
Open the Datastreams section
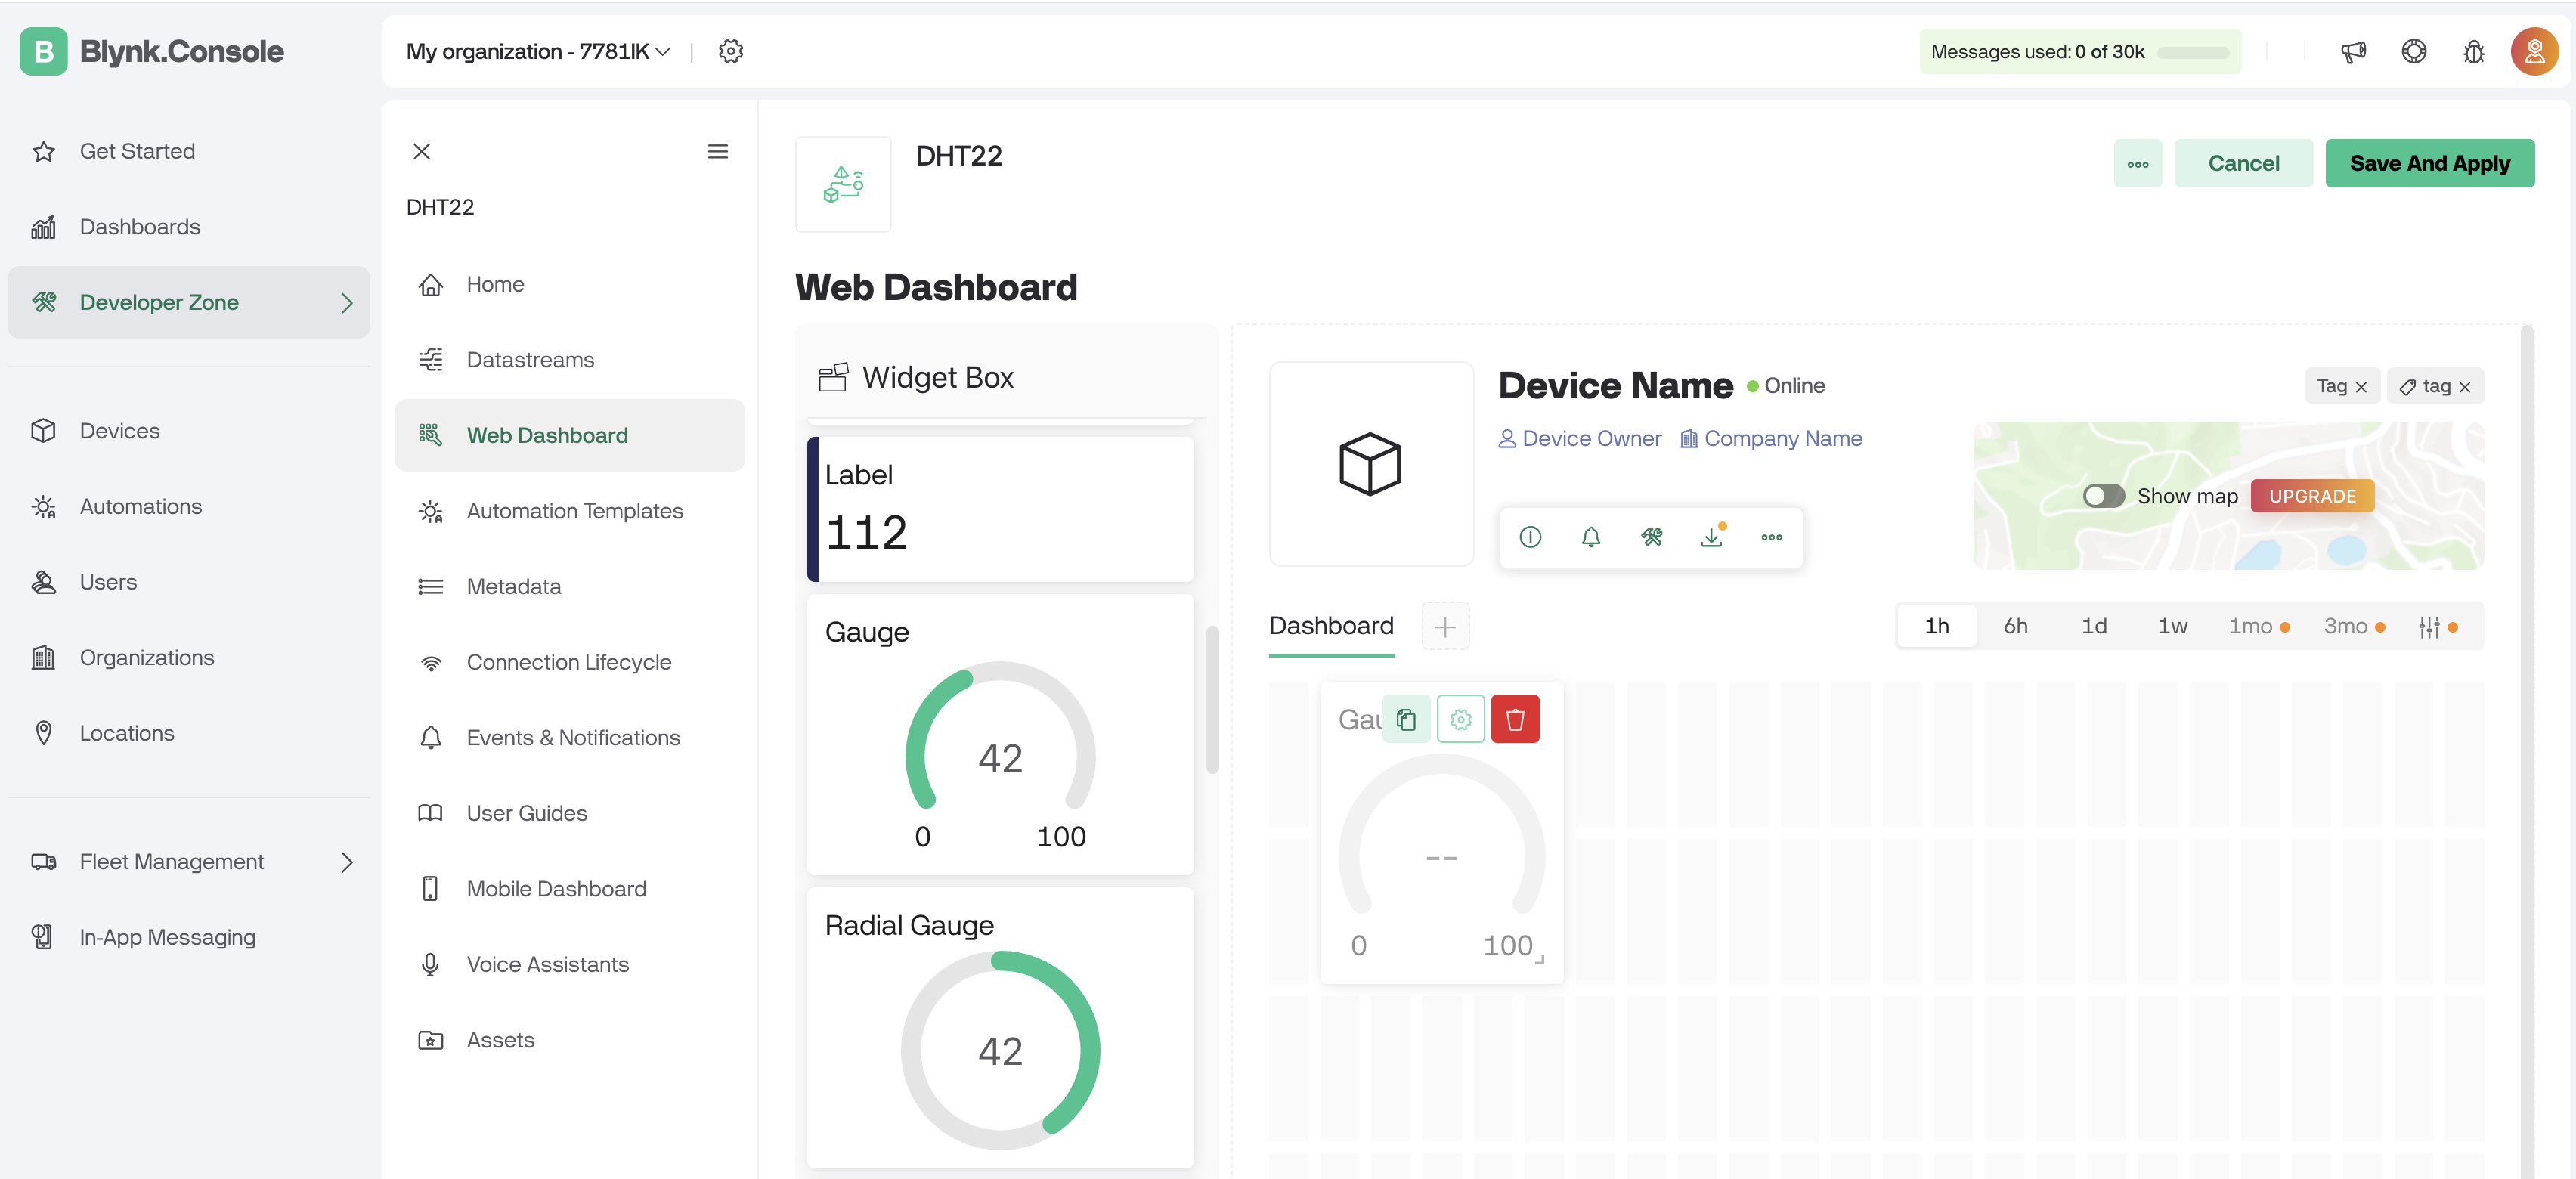tap(570, 360)
